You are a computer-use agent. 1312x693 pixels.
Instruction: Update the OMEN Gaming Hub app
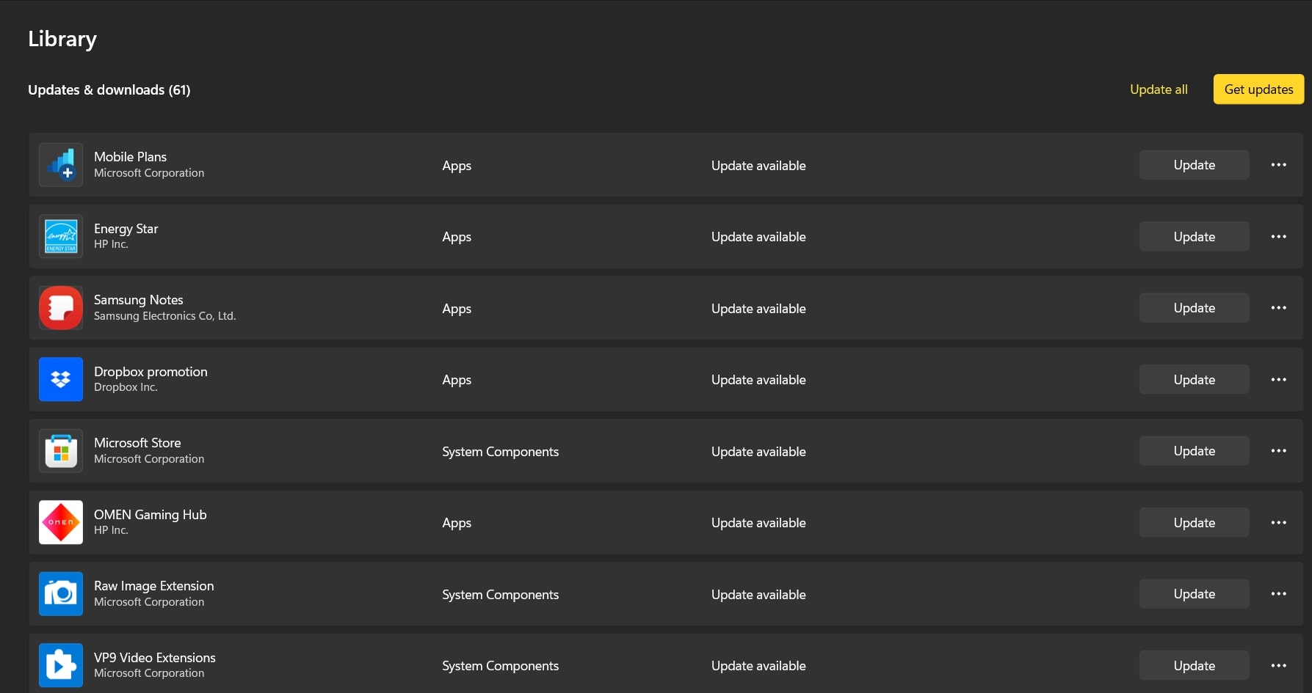tap(1194, 522)
